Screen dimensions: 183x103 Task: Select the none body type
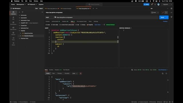[x=48, y=25]
